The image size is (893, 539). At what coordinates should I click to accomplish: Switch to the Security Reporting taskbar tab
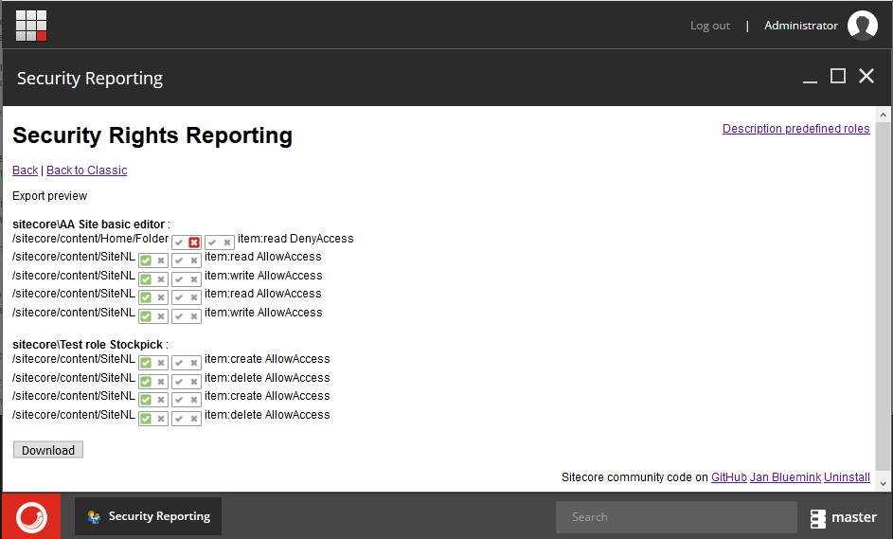click(148, 516)
